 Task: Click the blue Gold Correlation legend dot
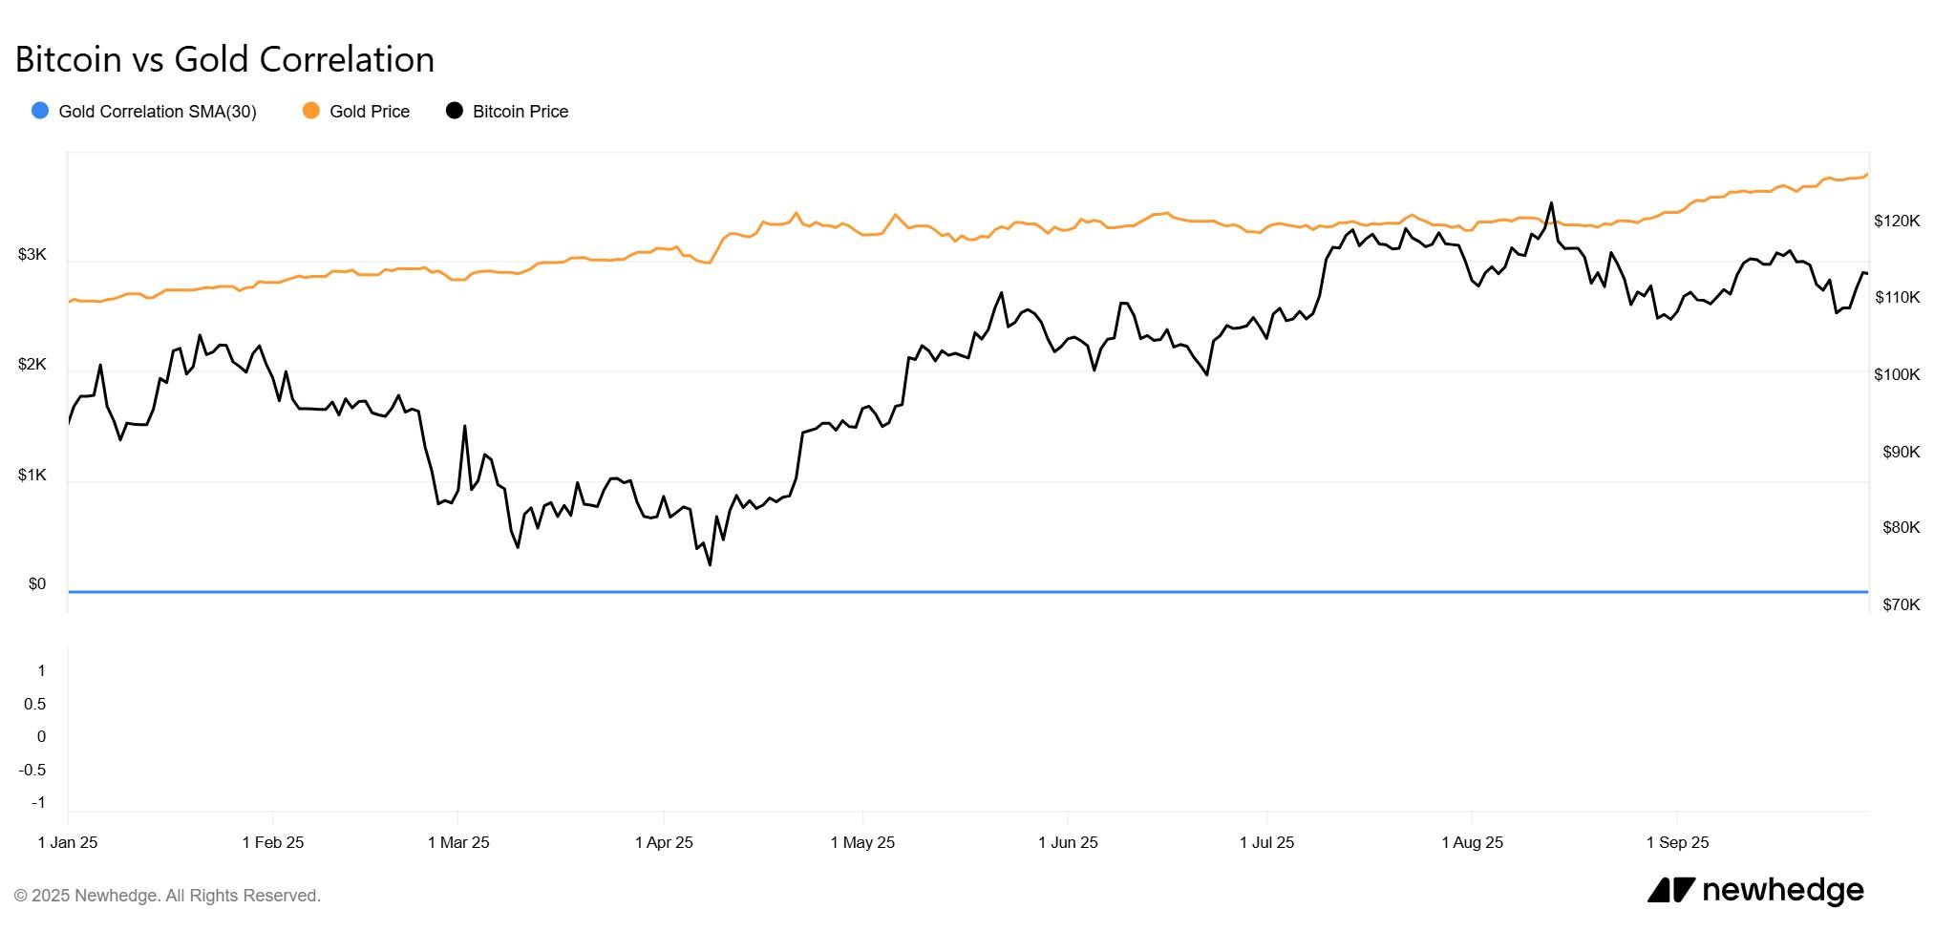[40, 111]
